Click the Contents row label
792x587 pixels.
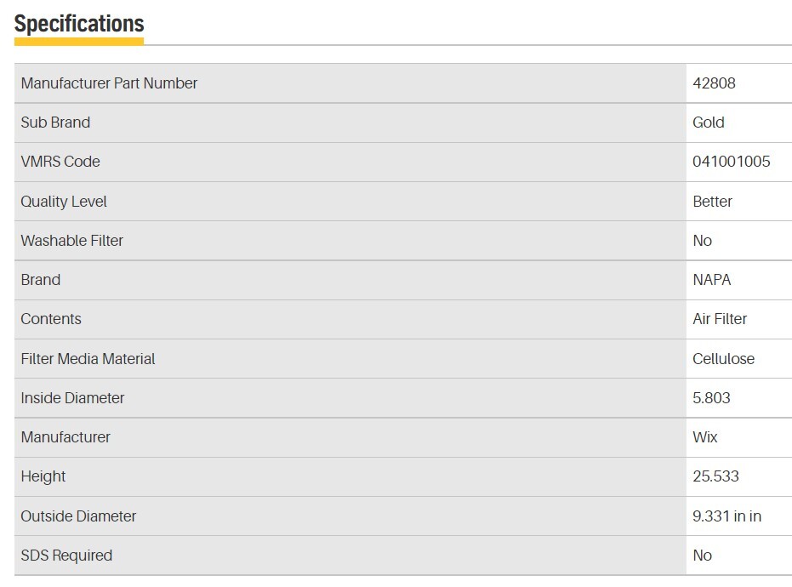click(x=51, y=319)
